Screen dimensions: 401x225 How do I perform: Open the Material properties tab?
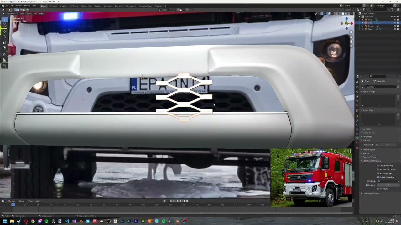[357, 142]
